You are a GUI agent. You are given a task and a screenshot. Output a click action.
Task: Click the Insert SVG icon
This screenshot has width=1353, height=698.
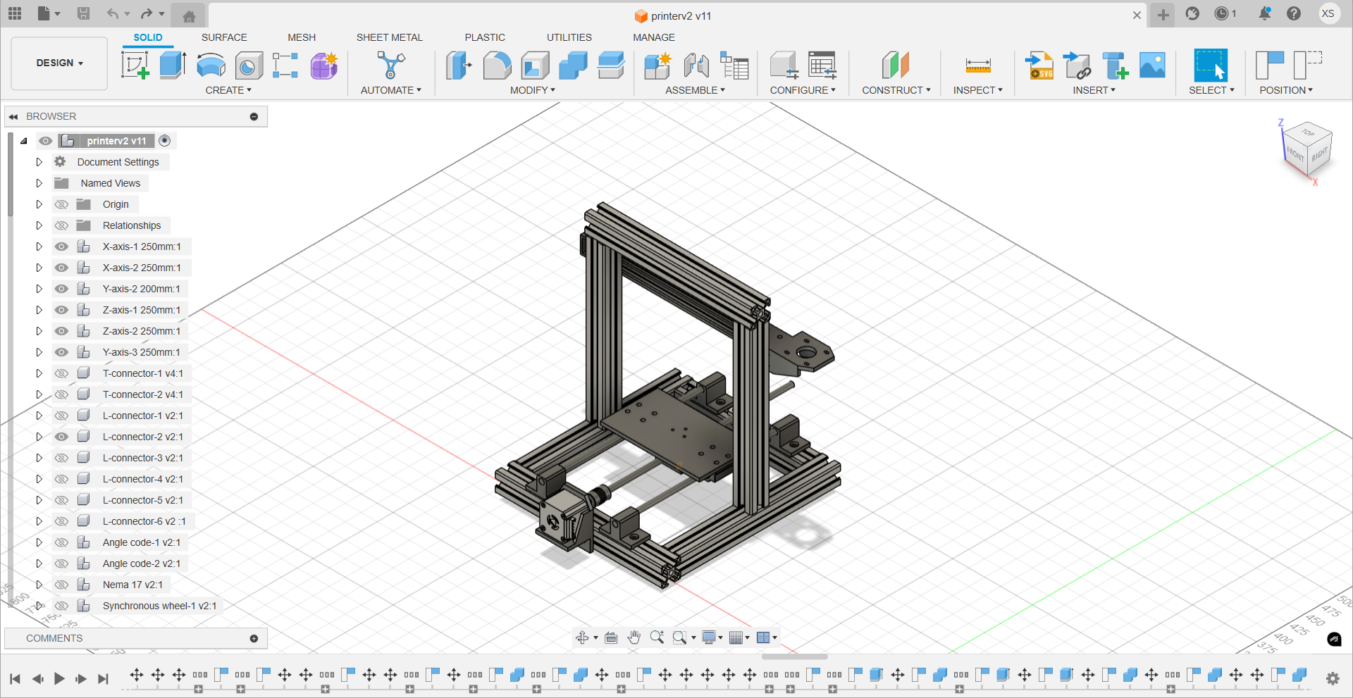pos(1039,66)
